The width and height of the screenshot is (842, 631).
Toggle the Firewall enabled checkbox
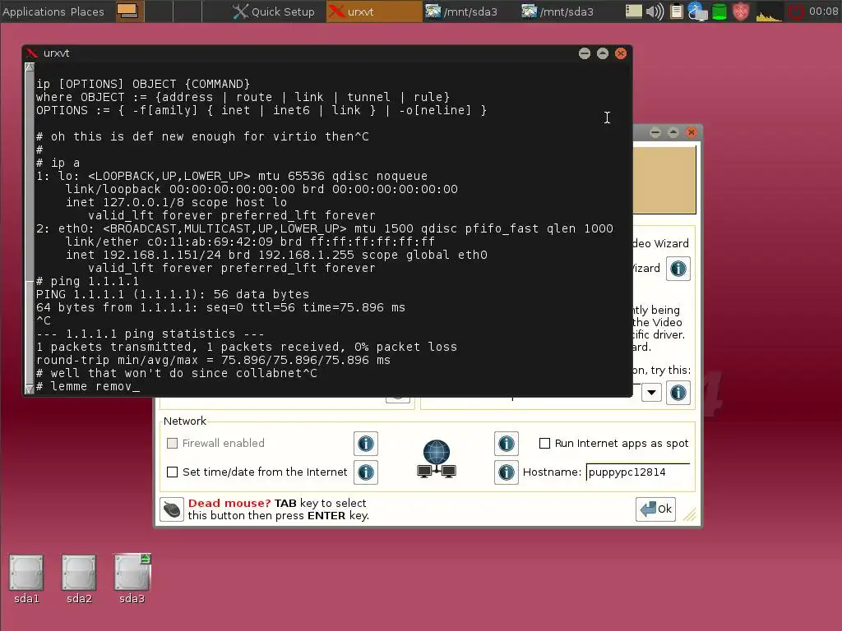click(173, 443)
